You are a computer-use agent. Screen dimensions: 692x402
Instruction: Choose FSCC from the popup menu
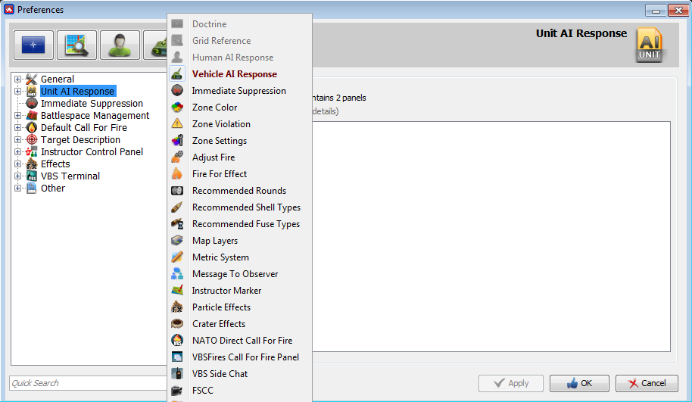click(x=240, y=391)
